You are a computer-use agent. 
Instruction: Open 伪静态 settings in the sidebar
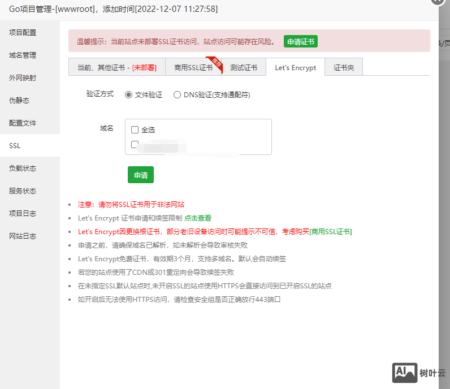click(19, 100)
